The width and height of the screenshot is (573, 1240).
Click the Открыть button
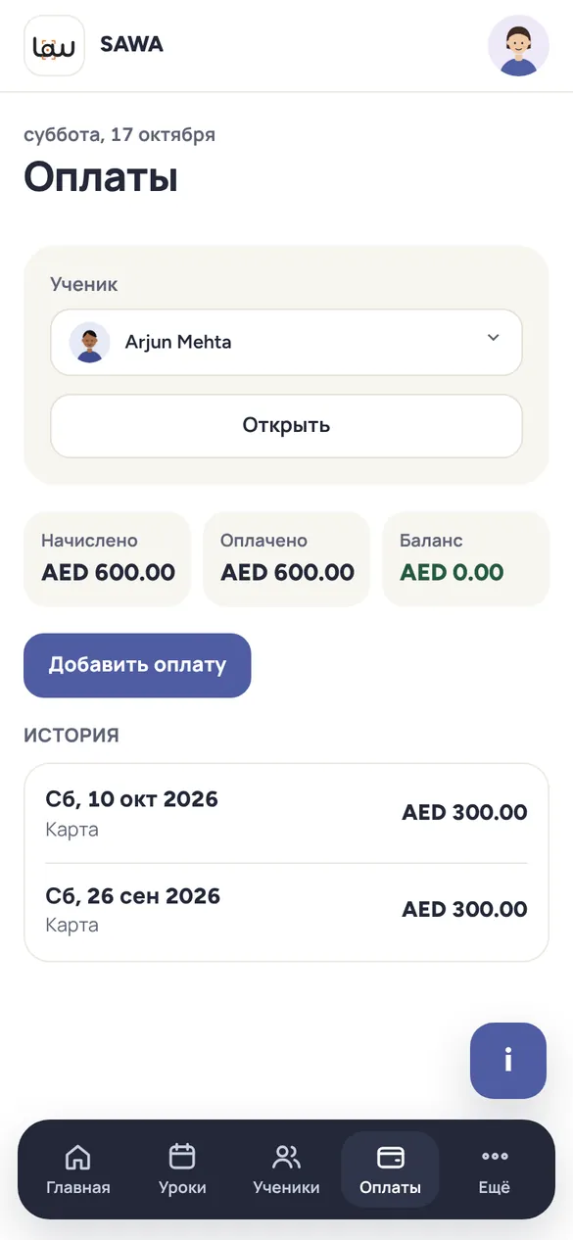pos(286,425)
